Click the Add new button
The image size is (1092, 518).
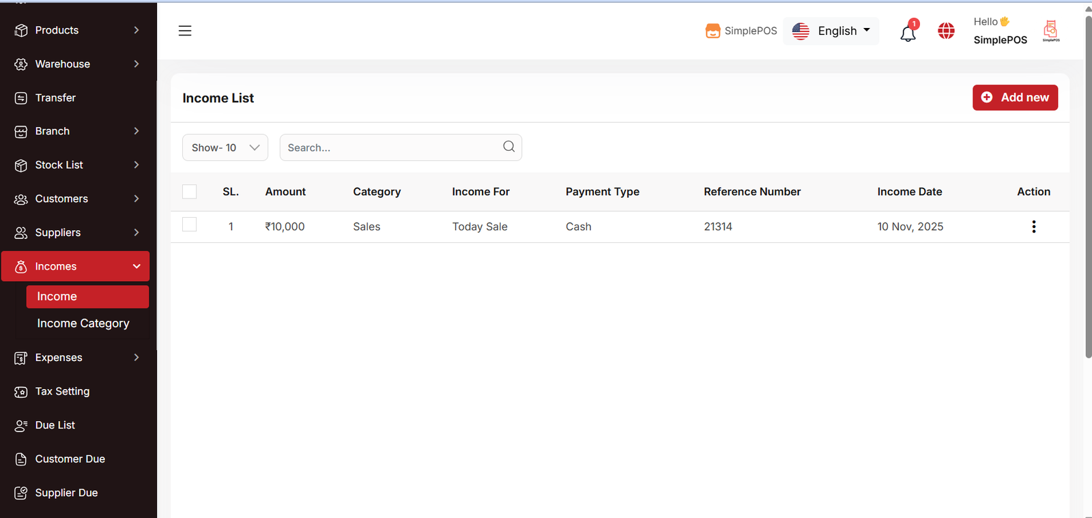click(1015, 98)
